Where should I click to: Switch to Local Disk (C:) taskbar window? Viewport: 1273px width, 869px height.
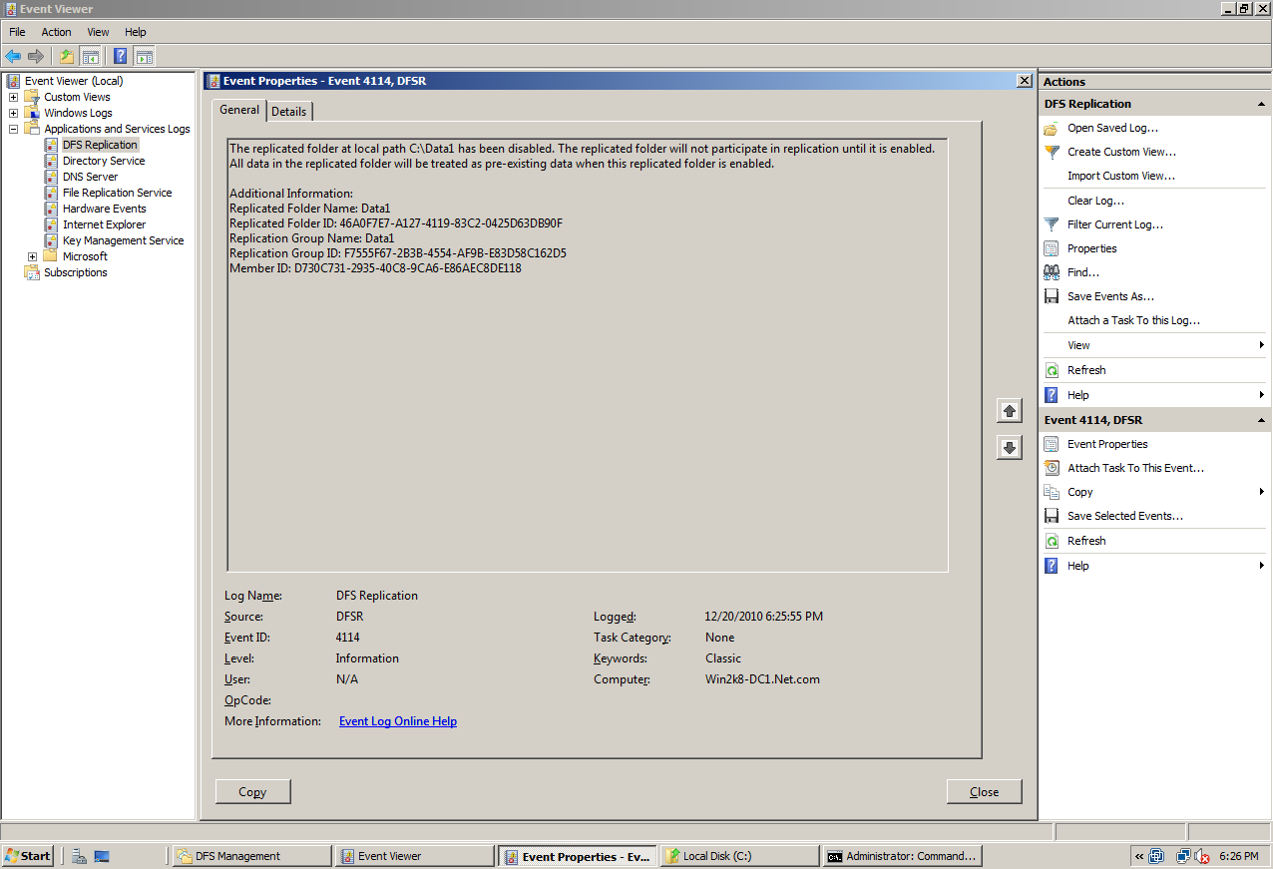739,856
